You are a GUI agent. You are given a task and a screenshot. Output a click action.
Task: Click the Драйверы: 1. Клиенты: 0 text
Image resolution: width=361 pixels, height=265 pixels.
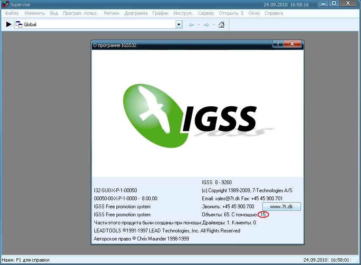click(x=229, y=223)
